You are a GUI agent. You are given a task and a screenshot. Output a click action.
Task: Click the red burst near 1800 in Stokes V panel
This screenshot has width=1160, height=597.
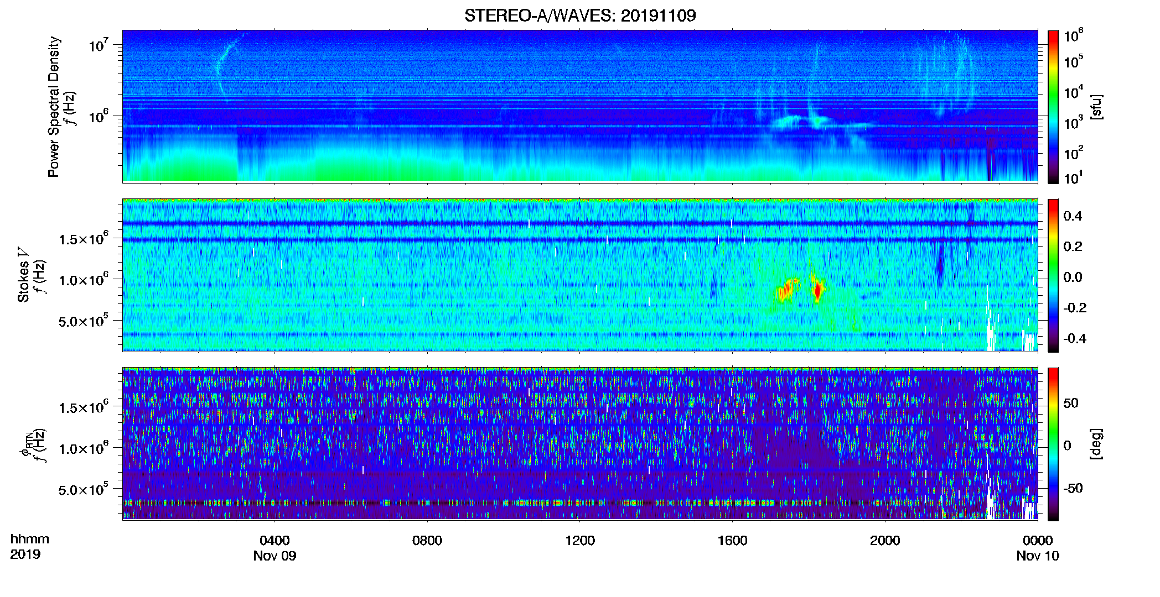(817, 290)
